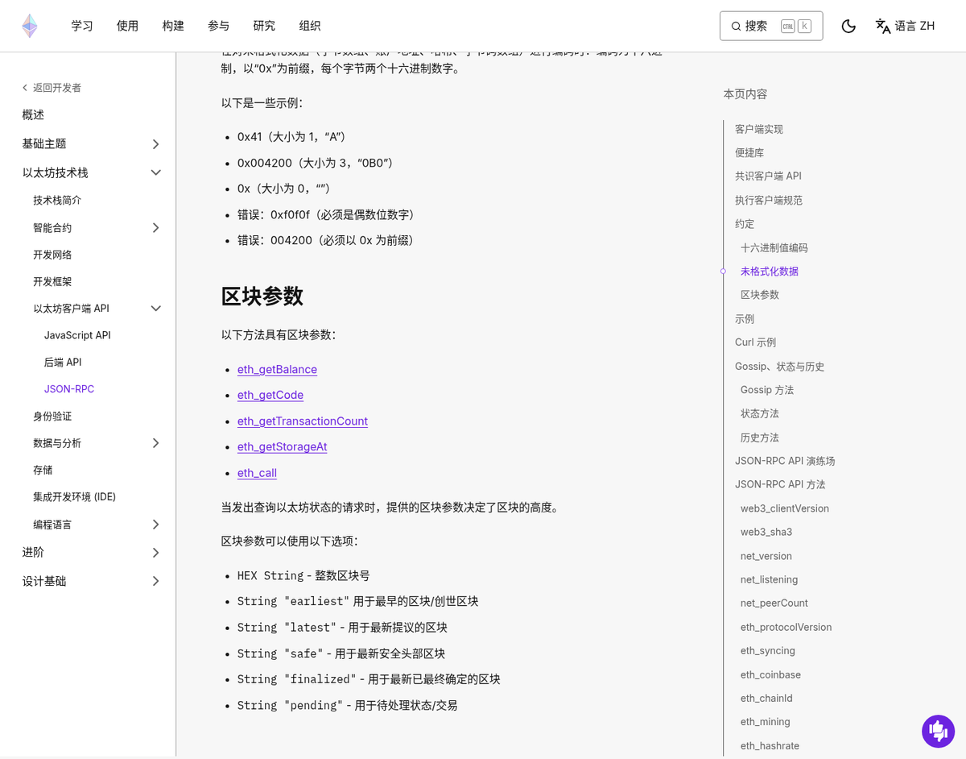Jump to Curl 示例 in contents
Screen dimensions: 966x759
755,342
